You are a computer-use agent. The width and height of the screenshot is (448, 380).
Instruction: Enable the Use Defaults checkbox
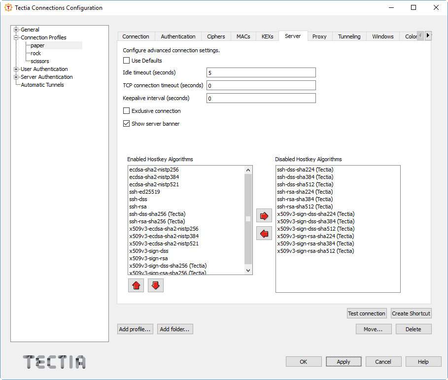tap(126, 60)
